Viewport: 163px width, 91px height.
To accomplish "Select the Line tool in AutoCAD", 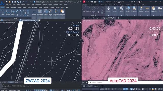I will click(x=84, y=9).
